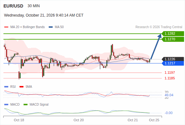
Task: Click the dark blue MA 50 legend swatch
Action: [51, 27]
